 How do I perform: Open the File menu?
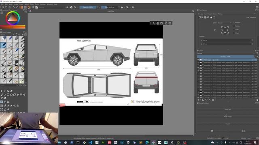click(2, 4)
